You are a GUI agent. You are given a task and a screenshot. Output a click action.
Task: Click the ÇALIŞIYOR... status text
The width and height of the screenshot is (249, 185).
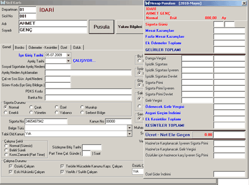pyautogui.click(x=84, y=61)
